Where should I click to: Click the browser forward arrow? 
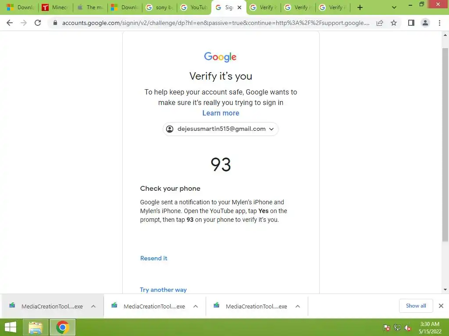(x=24, y=23)
